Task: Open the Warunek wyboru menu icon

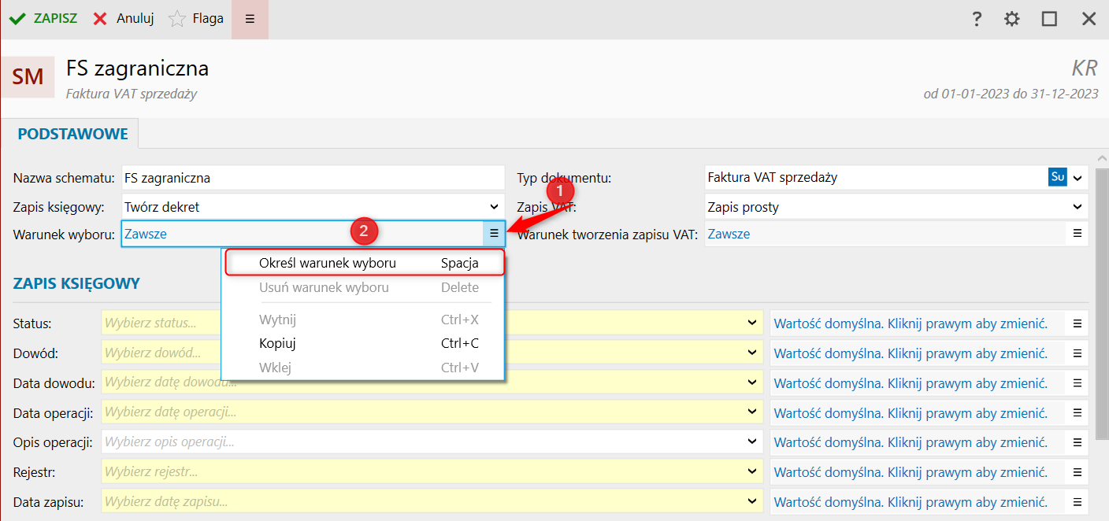Action: 494,234
